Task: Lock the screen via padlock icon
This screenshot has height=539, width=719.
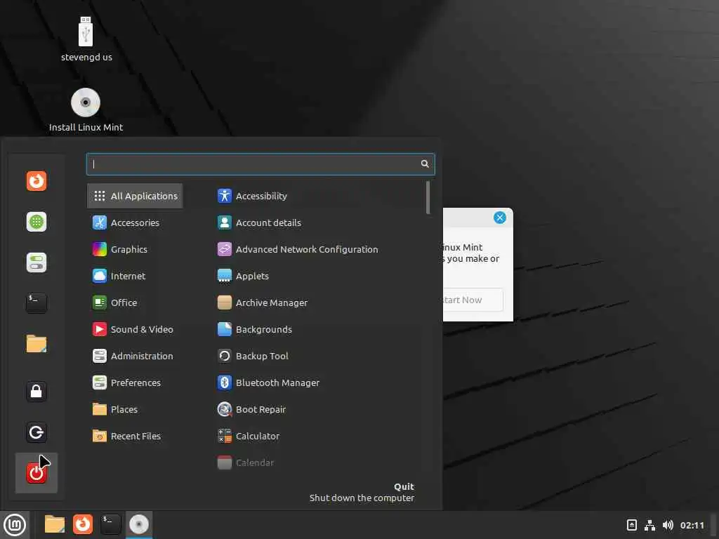Action: click(x=37, y=392)
